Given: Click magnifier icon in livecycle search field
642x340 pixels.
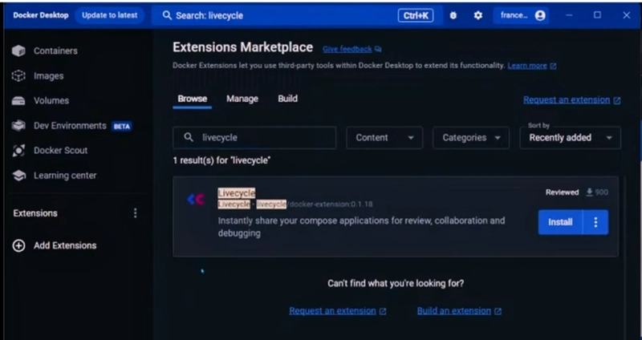Looking at the screenshot, I should (189, 137).
